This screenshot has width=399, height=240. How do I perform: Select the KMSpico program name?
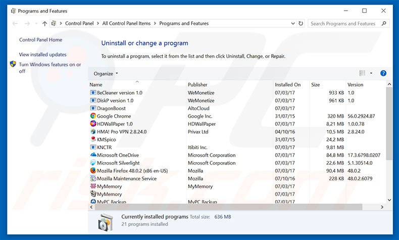[107, 139]
